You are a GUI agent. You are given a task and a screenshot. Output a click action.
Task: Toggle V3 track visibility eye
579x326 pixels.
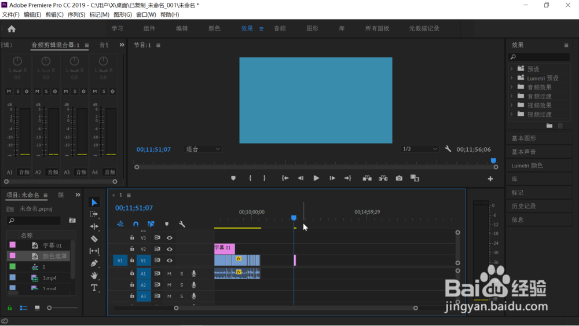(170, 238)
